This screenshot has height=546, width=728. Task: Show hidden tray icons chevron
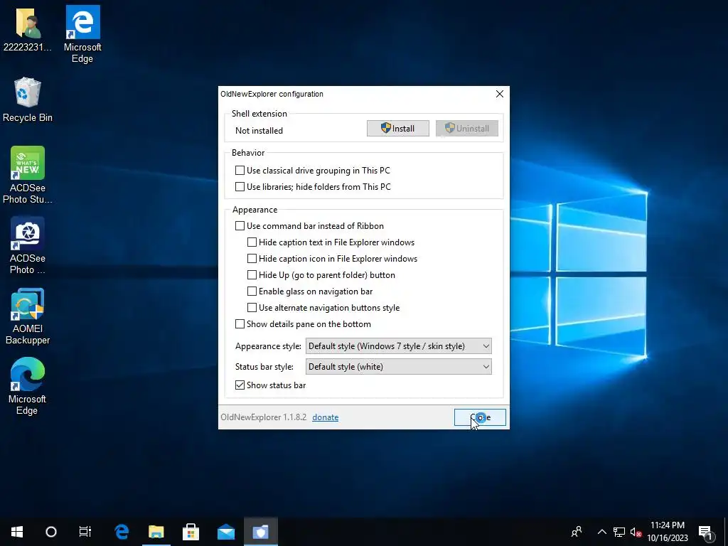coord(601,531)
